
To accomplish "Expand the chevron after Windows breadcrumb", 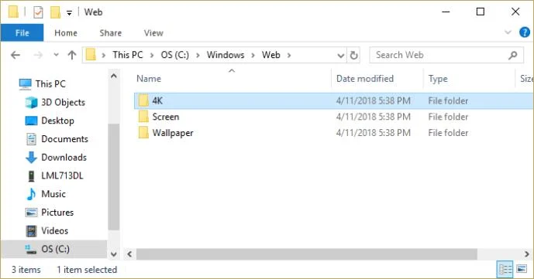I will coord(253,56).
